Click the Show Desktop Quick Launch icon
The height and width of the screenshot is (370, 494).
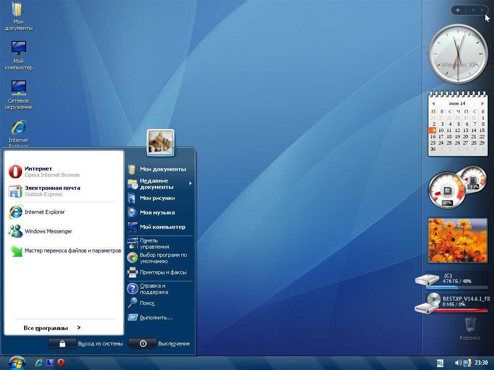[50, 363]
